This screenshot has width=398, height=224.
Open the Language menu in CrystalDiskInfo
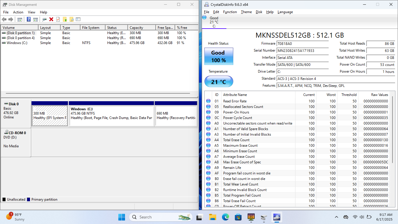tap(285, 12)
